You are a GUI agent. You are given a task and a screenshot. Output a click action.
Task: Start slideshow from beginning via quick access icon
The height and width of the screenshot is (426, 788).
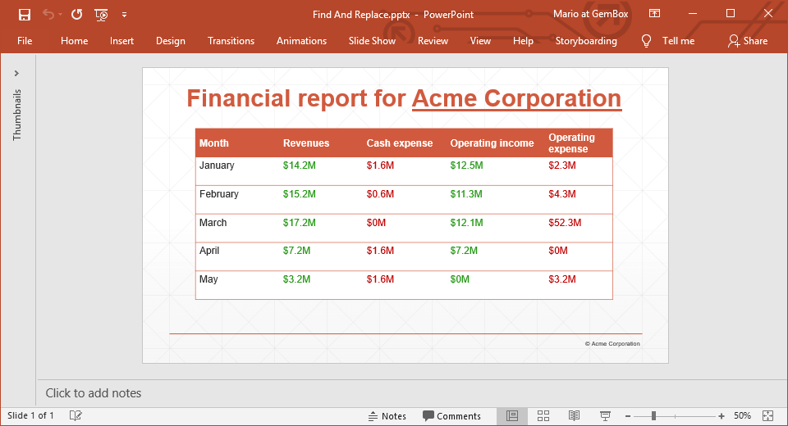(101, 14)
